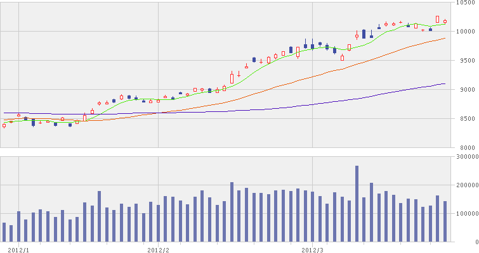The image size is (479, 253).
Task: Click the 8500 price axis label
Action: tap(466, 119)
